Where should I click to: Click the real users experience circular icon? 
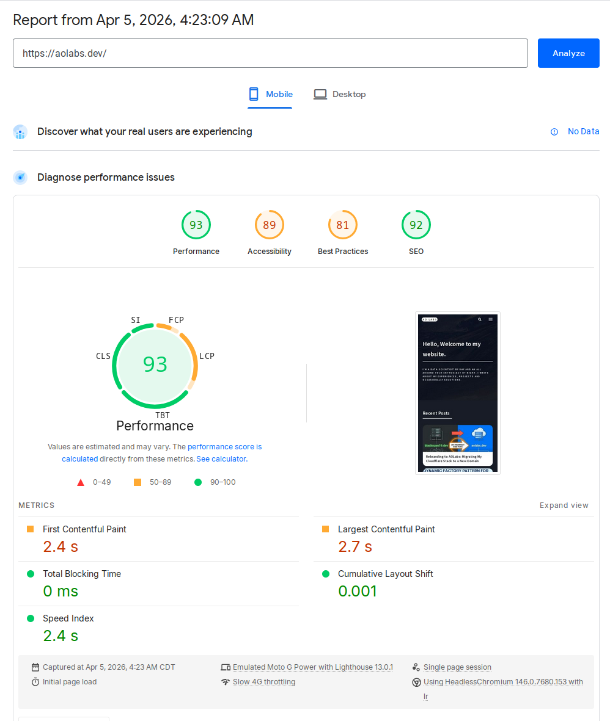pyautogui.click(x=20, y=131)
